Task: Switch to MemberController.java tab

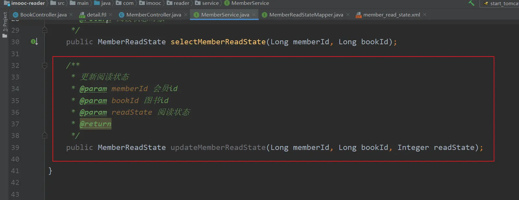Action: [154, 15]
